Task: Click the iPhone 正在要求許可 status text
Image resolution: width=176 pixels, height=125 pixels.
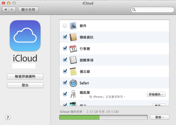Action: pyautogui.click(x=107, y=97)
